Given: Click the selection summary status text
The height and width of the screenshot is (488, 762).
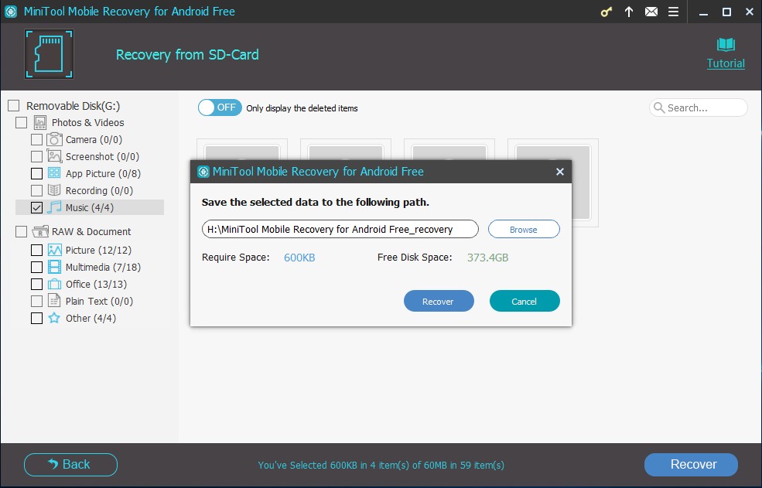Looking at the screenshot, I should (x=381, y=465).
